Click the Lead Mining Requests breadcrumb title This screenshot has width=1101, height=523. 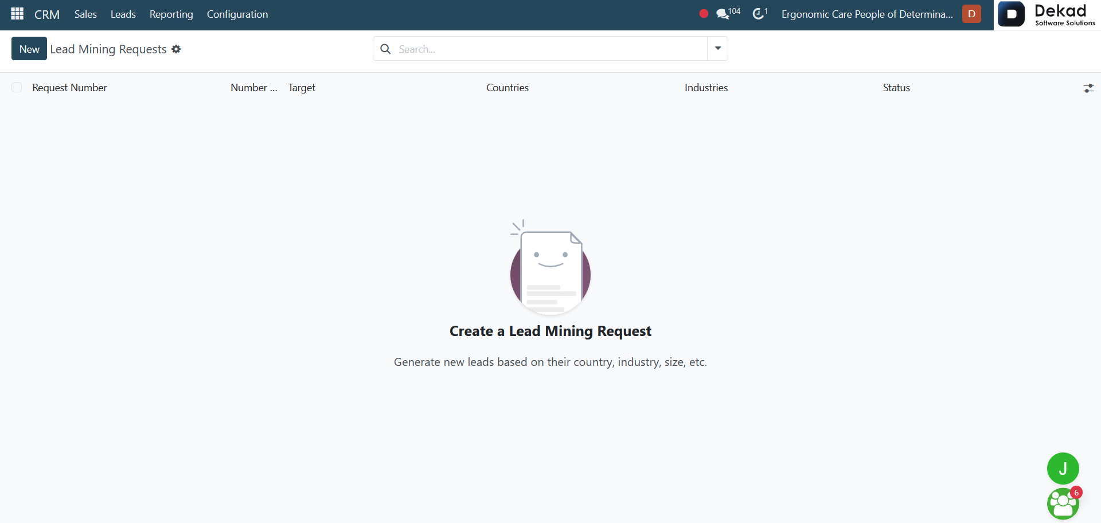point(108,49)
